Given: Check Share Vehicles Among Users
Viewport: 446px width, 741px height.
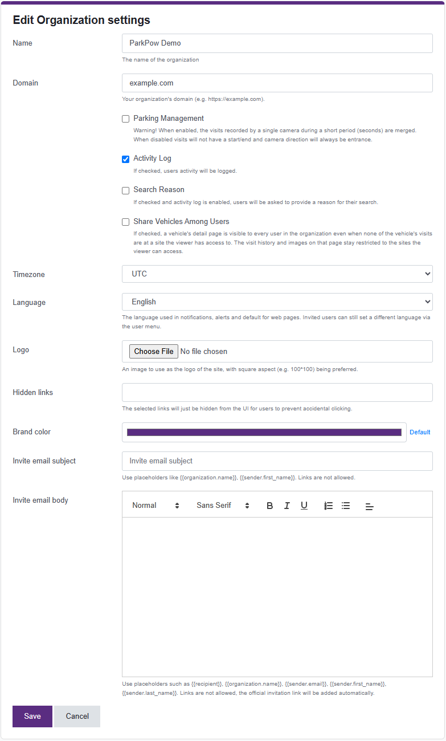Looking at the screenshot, I should click(126, 222).
